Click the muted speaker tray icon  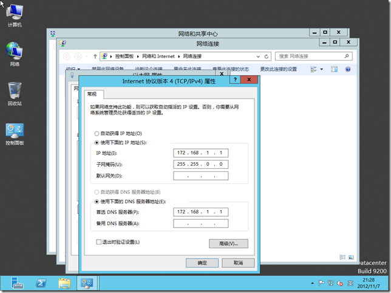pyautogui.click(x=340, y=283)
